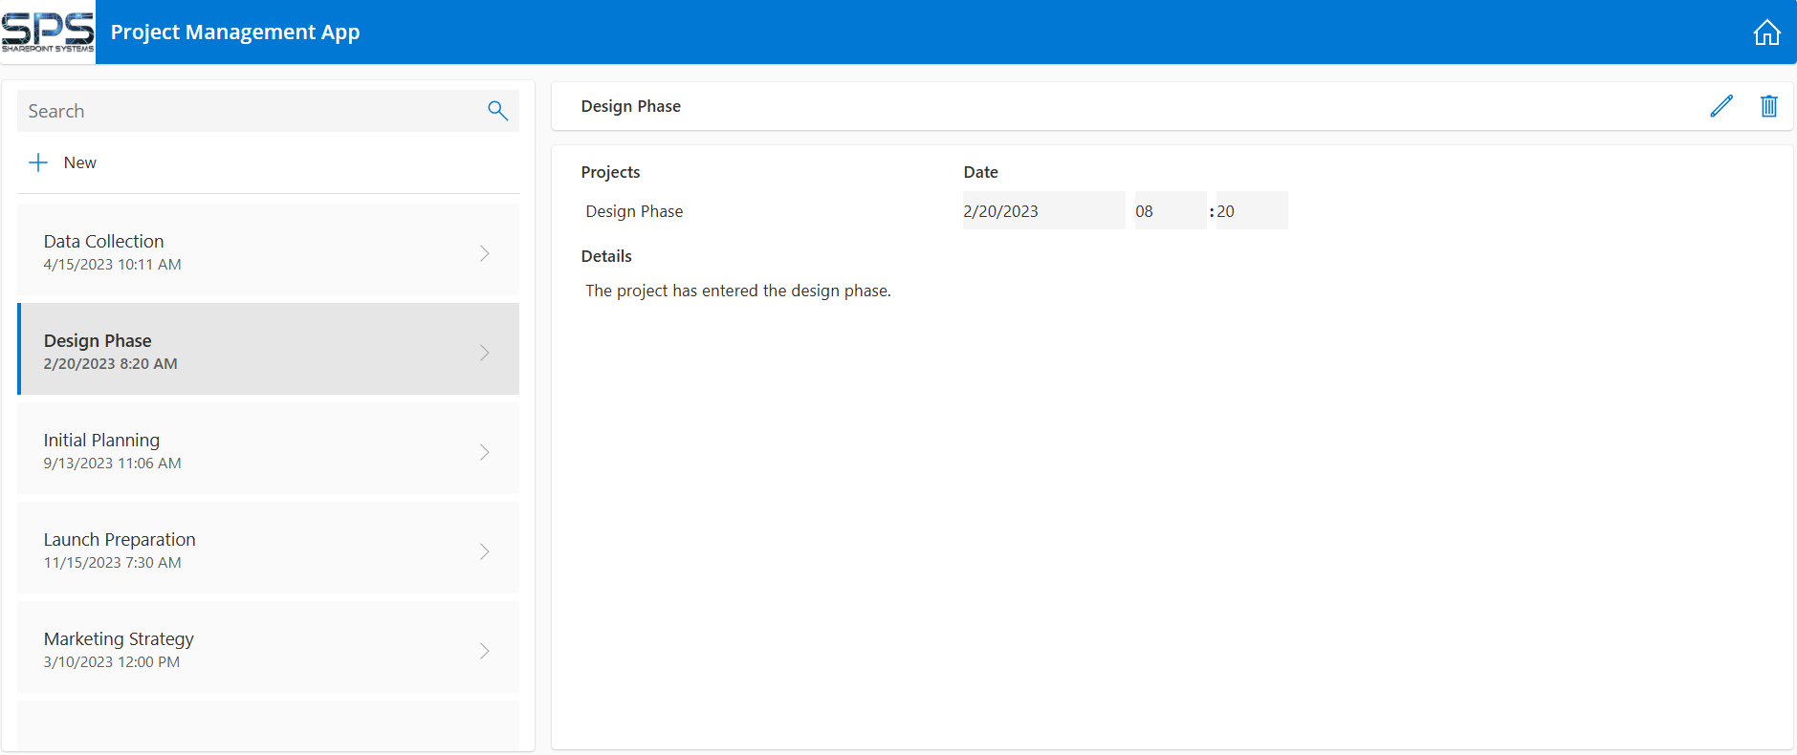Click the Search input field

click(249, 111)
